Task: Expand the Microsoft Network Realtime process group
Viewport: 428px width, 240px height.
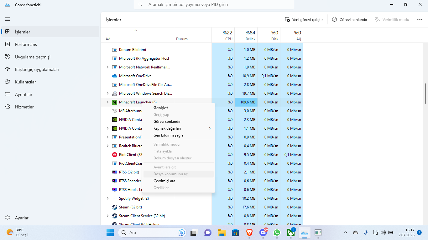Action: pos(107,67)
